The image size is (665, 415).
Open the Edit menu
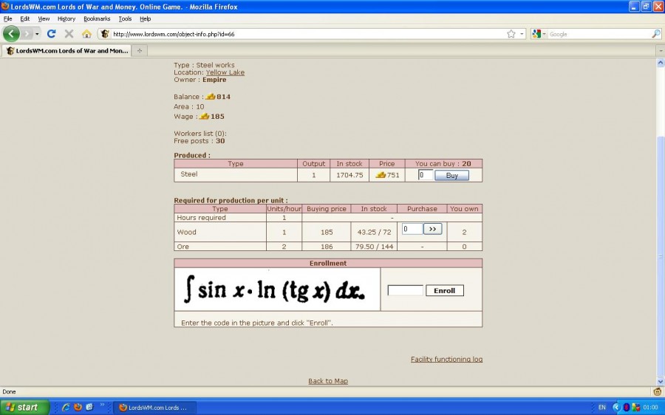pyautogui.click(x=25, y=18)
